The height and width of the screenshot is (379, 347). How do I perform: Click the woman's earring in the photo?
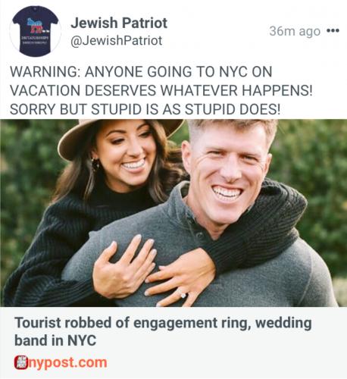[95, 164]
